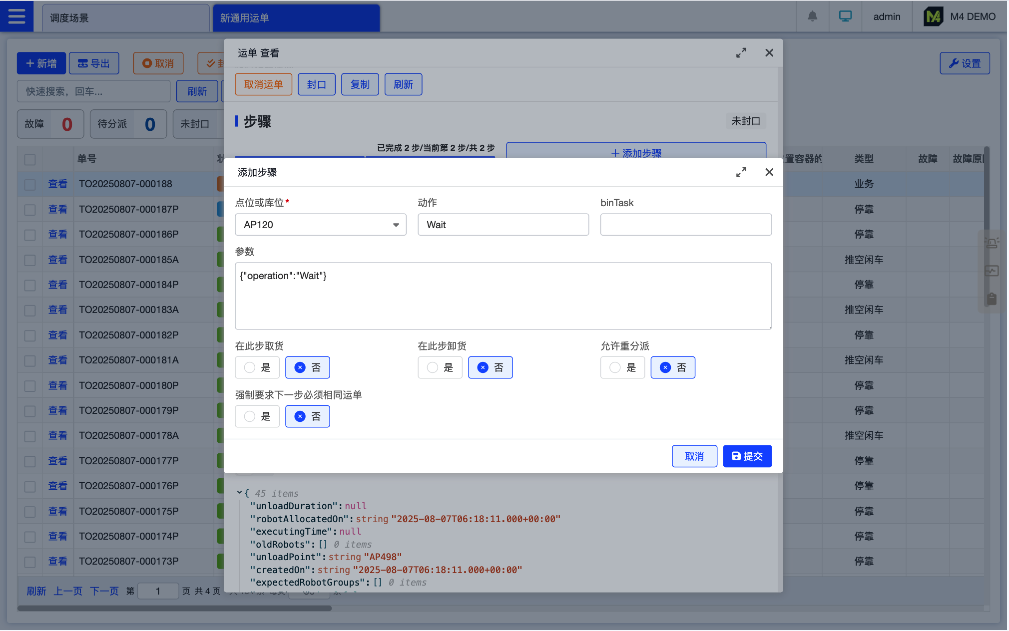Collapse the 45 items JSON tree
Viewport: 1009px width, 631px height.
(240, 493)
